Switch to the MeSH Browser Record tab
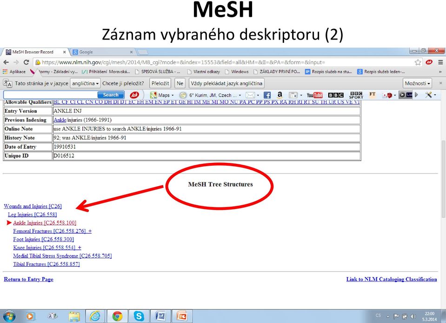The height and width of the screenshot is (323, 446). (35, 52)
